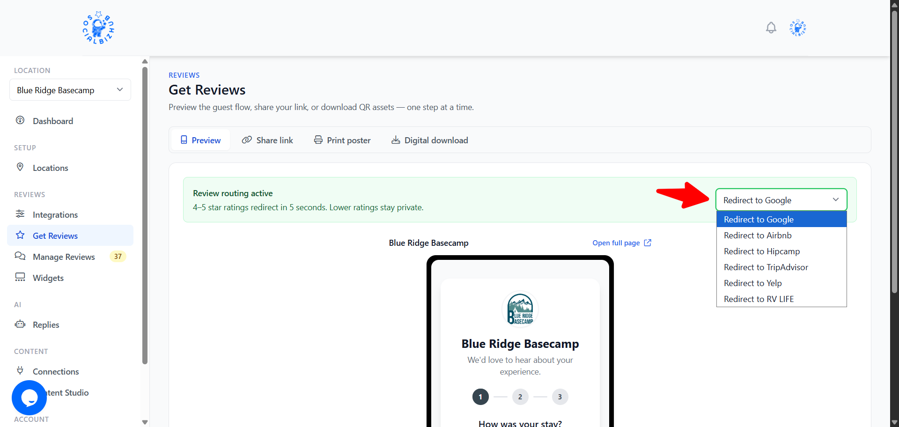
Task: Switch to the Digital download tab
Action: point(430,140)
